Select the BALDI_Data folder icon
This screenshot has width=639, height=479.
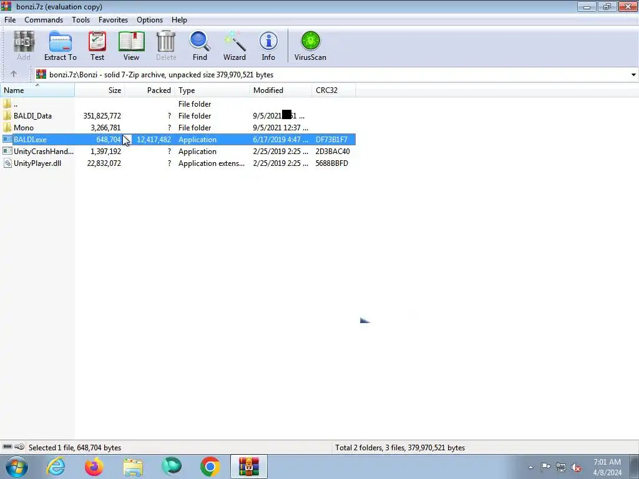pyautogui.click(x=7, y=115)
